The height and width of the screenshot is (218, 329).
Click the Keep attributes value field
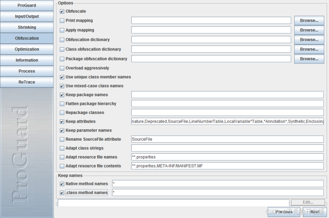227,121
